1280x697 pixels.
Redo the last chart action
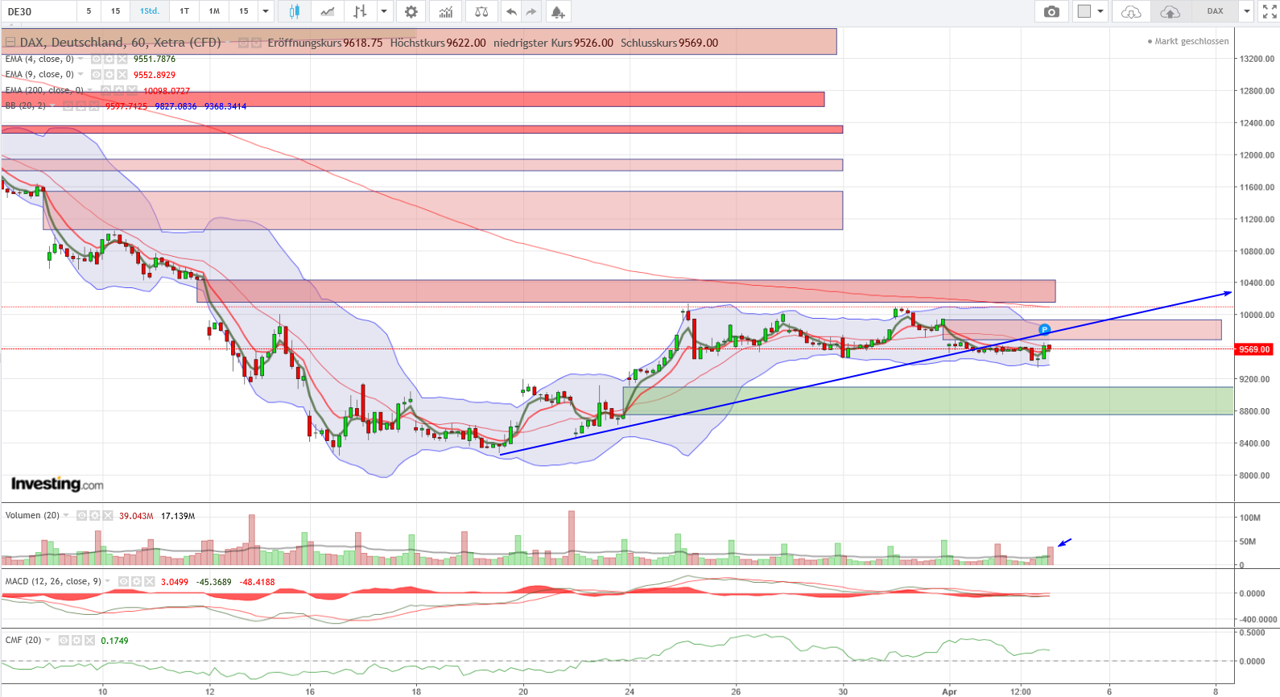tap(531, 11)
